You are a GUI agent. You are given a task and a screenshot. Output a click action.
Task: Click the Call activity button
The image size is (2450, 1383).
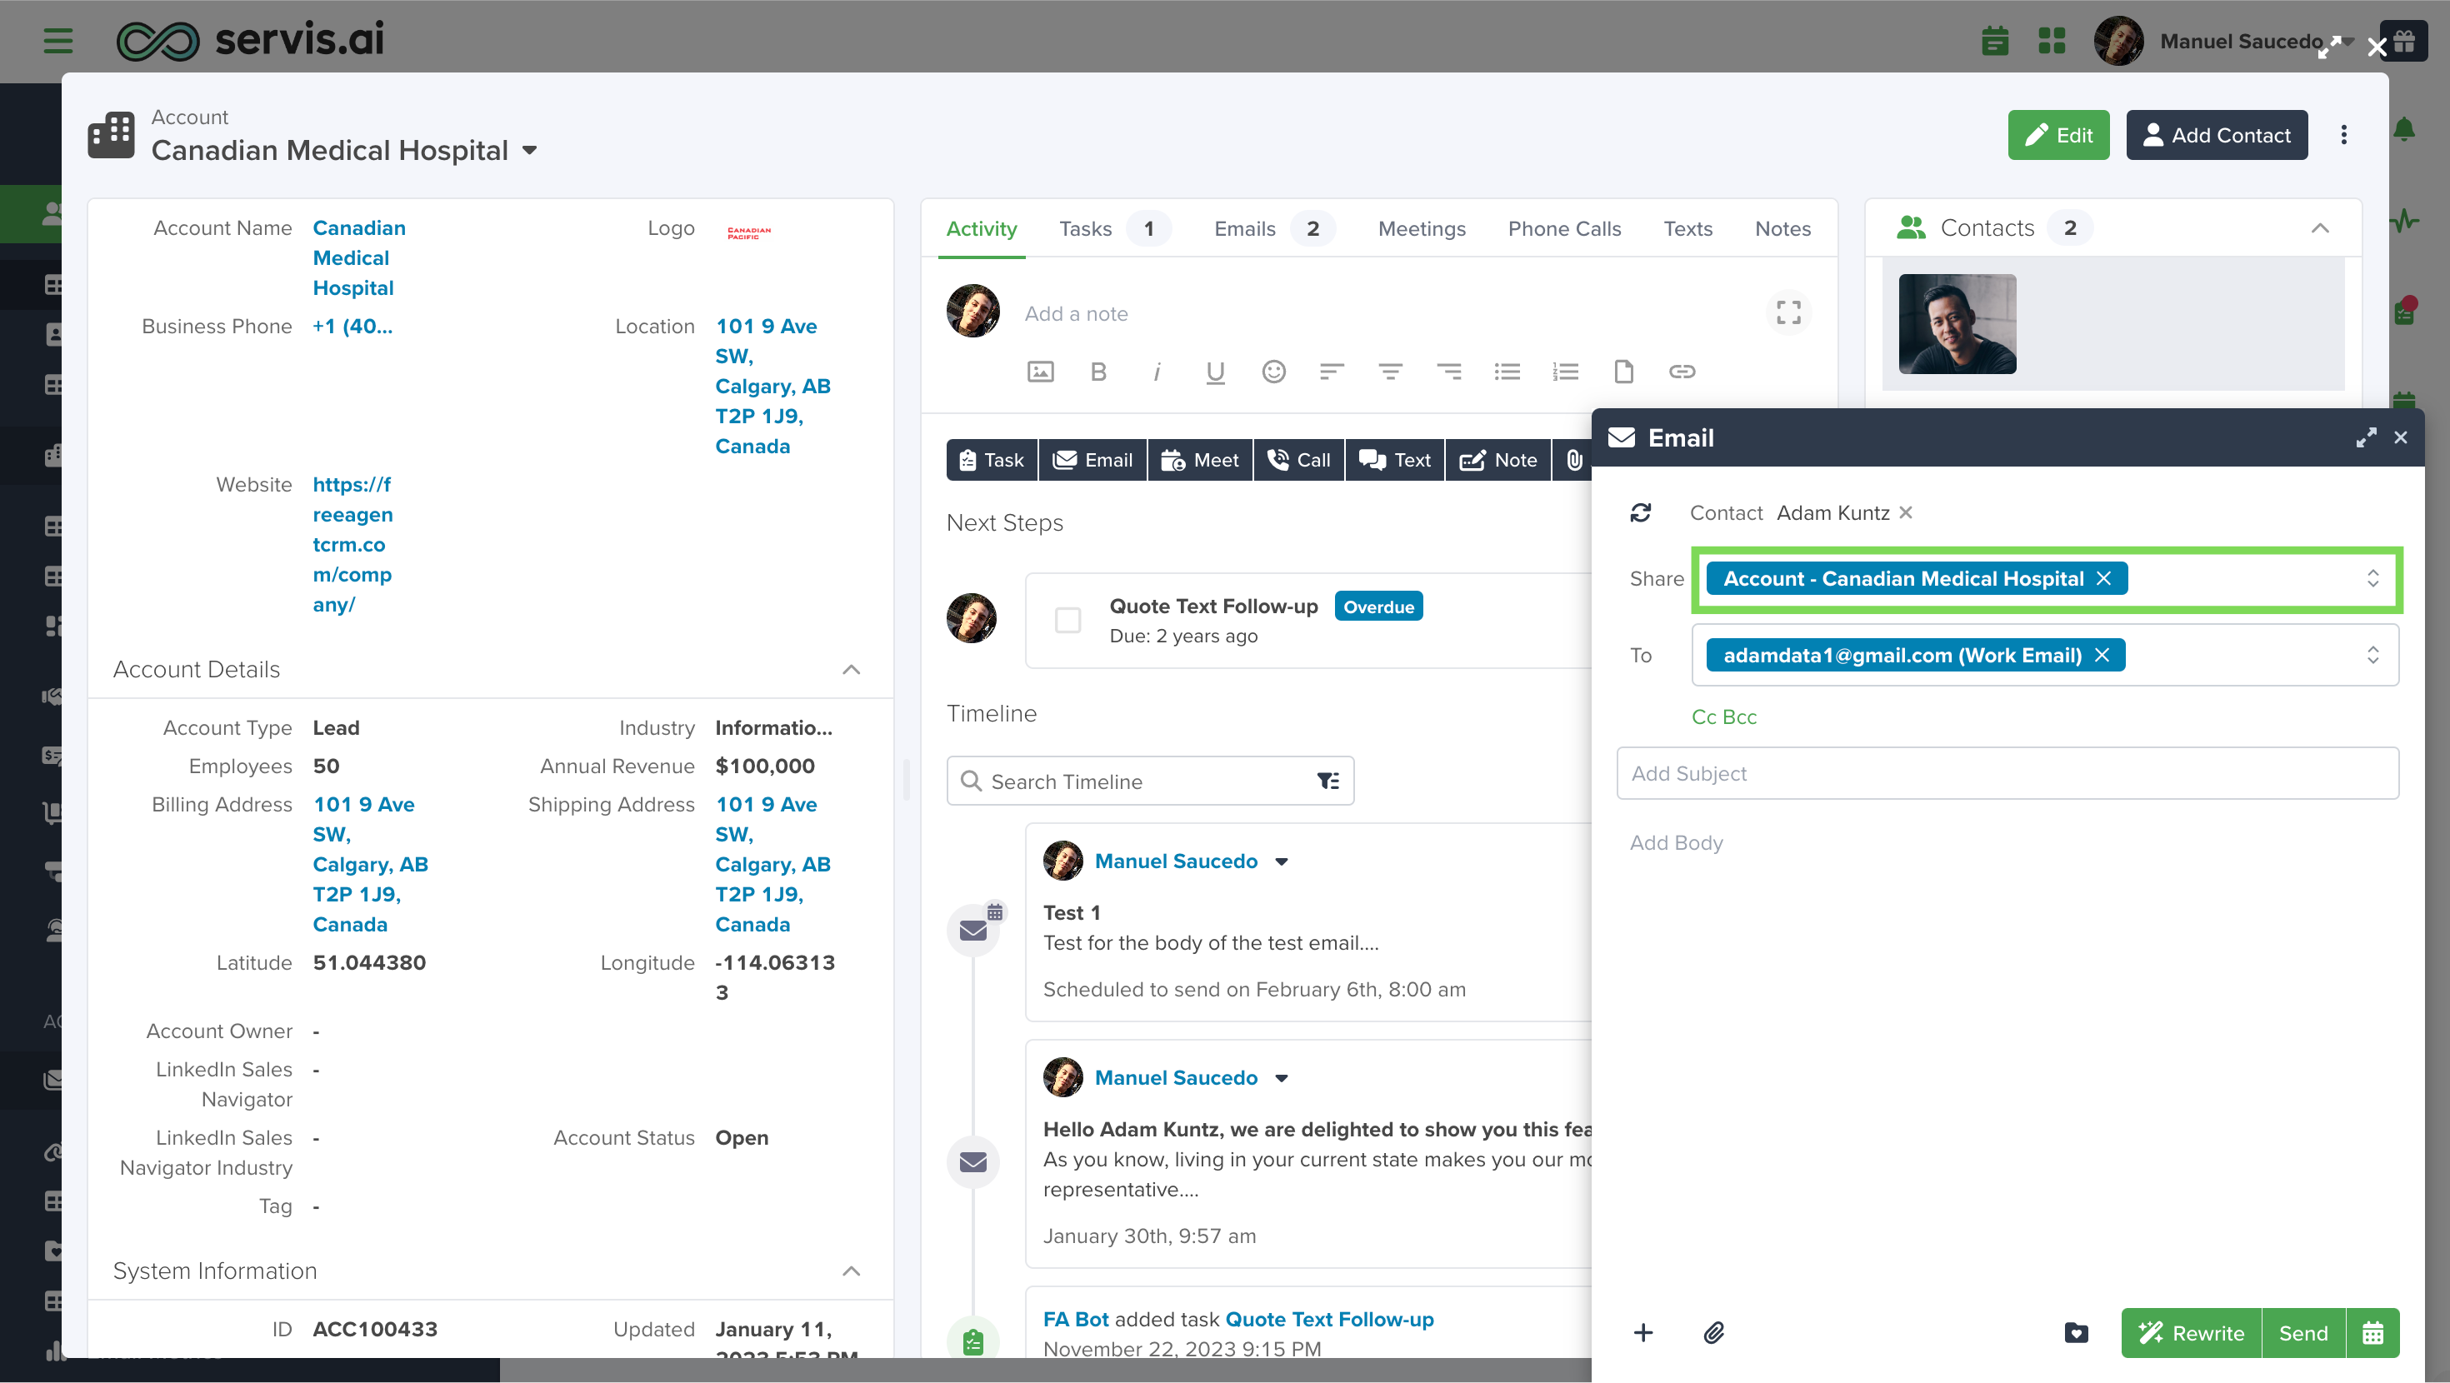(x=1298, y=461)
